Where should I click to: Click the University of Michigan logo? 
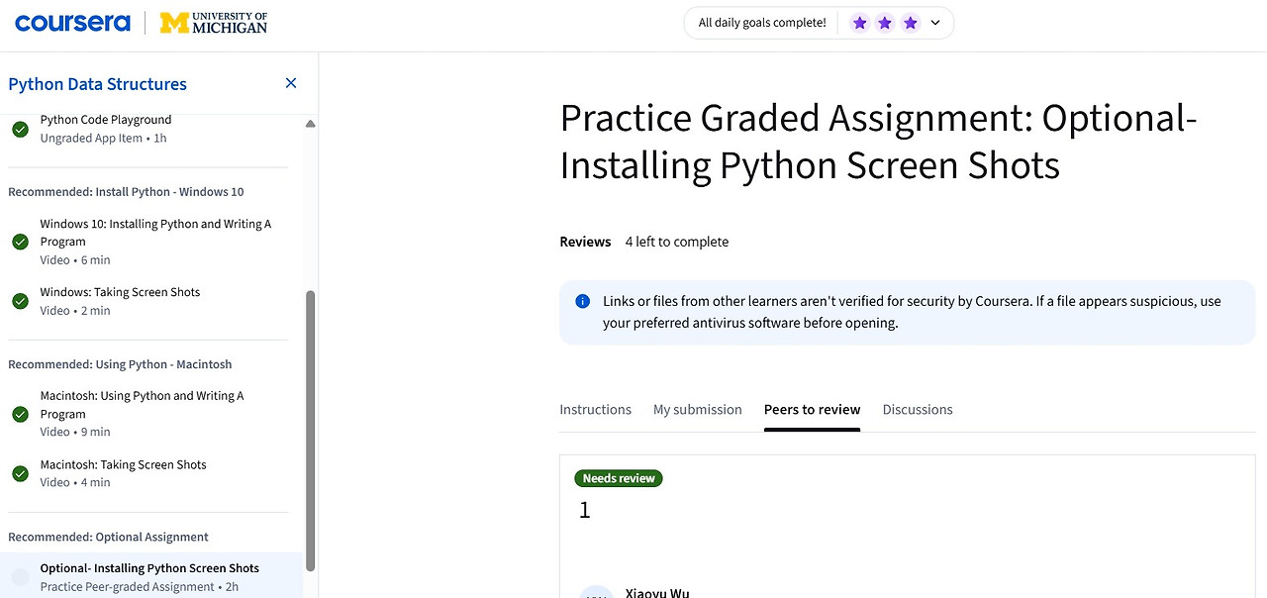214,23
